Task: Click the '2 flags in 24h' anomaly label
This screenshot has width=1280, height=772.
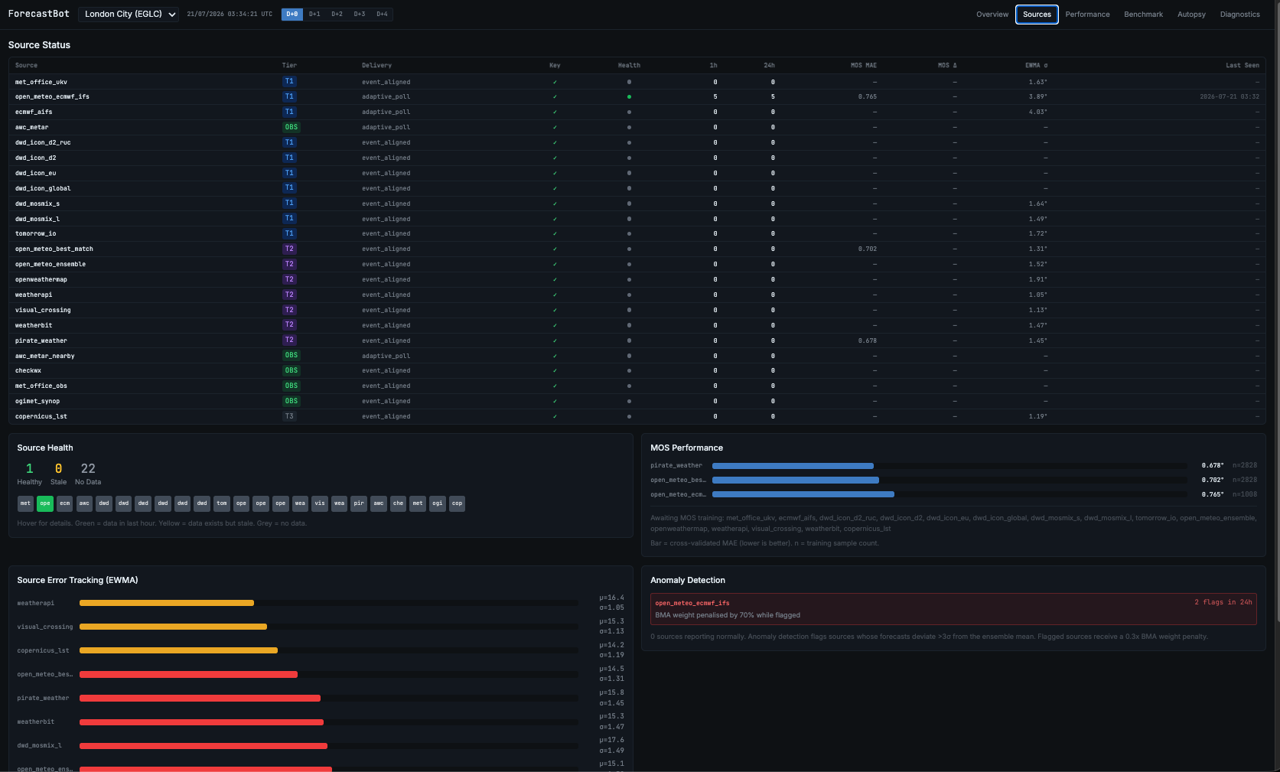Action: tap(1223, 602)
